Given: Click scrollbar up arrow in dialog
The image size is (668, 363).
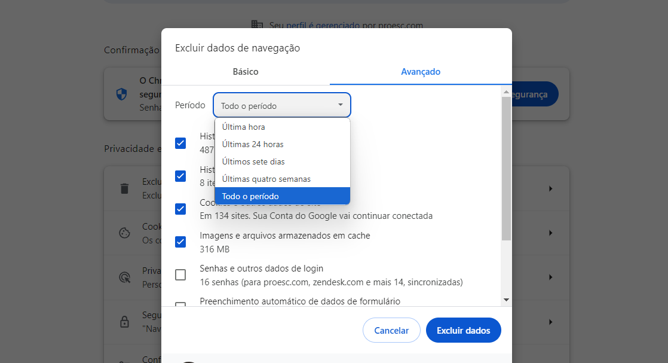Looking at the screenshot, I should [506, 91].
